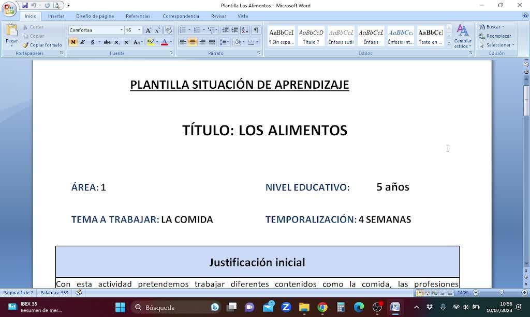The image size is (530, 317).
Task: Apply yellow highlight color swatch
Action: click(x=151, y=42)
